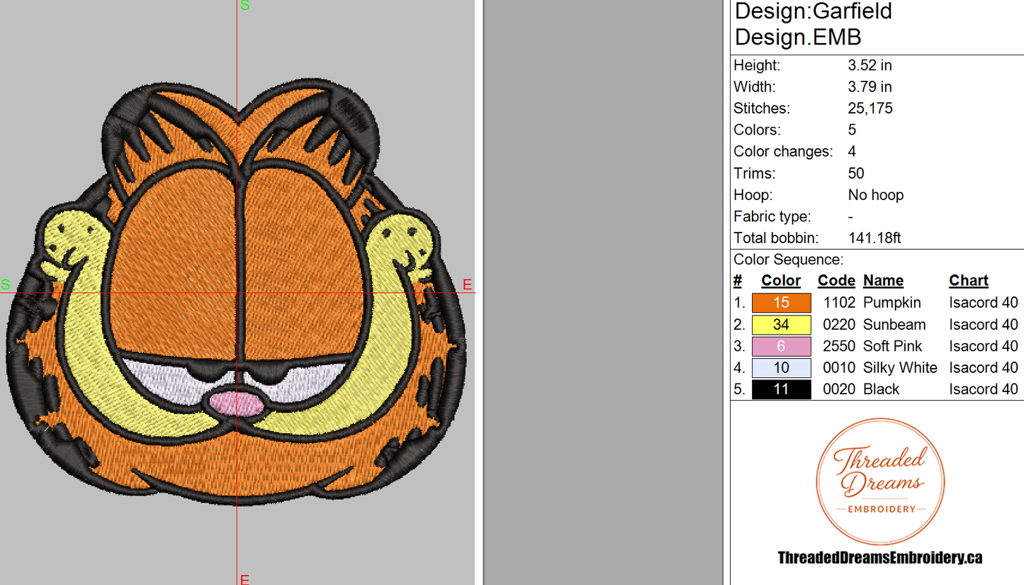Click the Code column header
The height and width of the screenshot is (585, 1024).
pyautogui.click(x=836, y=281)
